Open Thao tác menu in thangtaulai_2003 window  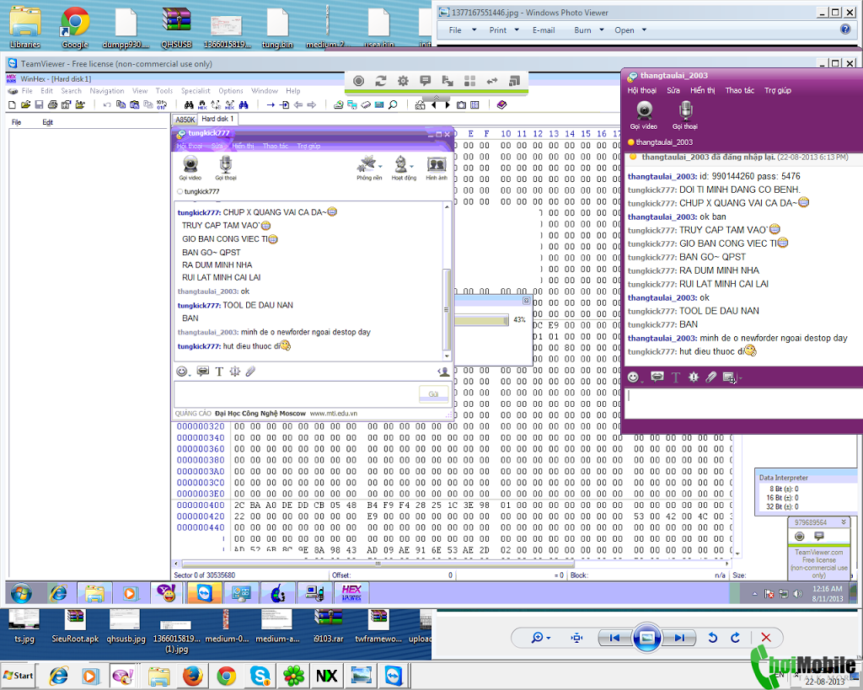click(x=740, y=90)
